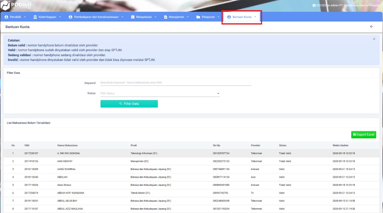The width and height of the screenshot is (383, 213).
Task: Click the Keyword input field
Action: 176,83
